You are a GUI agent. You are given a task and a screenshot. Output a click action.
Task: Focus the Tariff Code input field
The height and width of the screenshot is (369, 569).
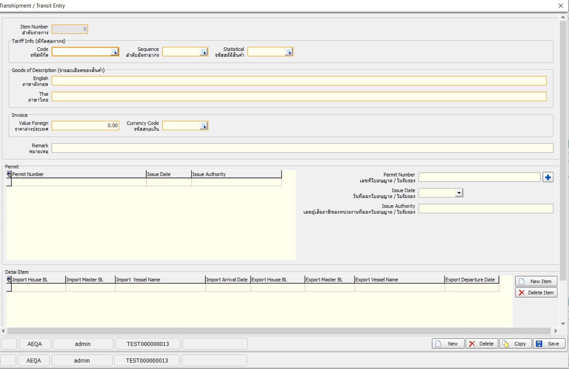81,52
